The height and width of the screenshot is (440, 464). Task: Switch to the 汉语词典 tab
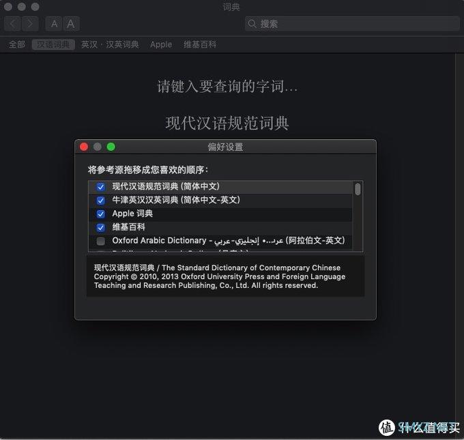(53, 44)
